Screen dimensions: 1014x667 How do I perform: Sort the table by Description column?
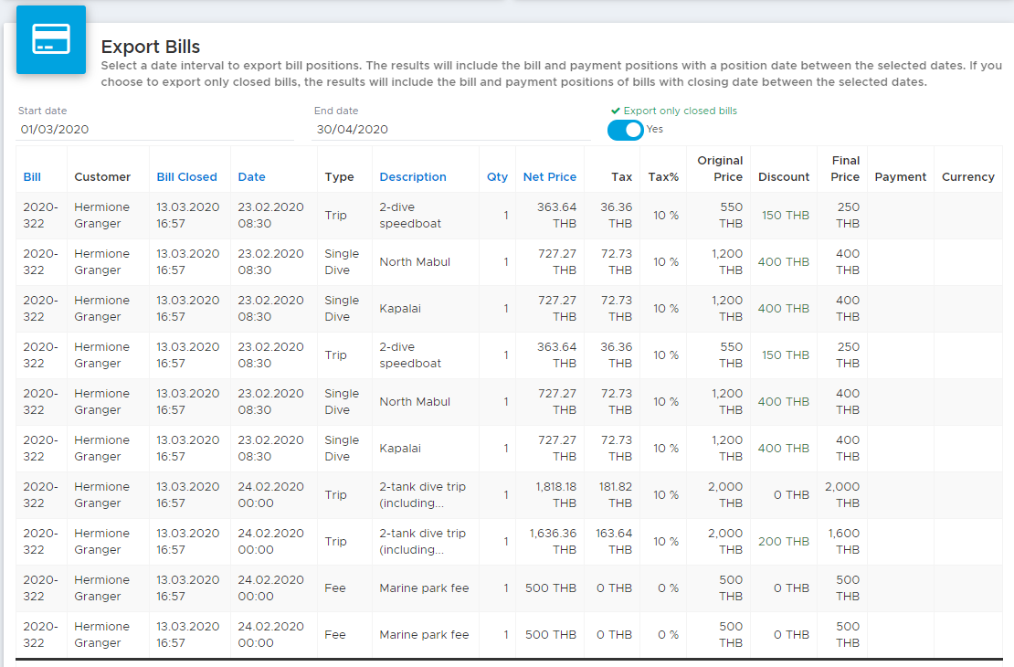[413, 176]
